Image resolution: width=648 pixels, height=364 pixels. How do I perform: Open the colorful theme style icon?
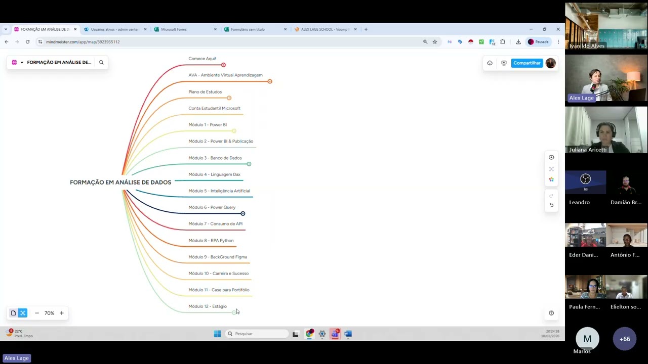[x=551, y=179]
